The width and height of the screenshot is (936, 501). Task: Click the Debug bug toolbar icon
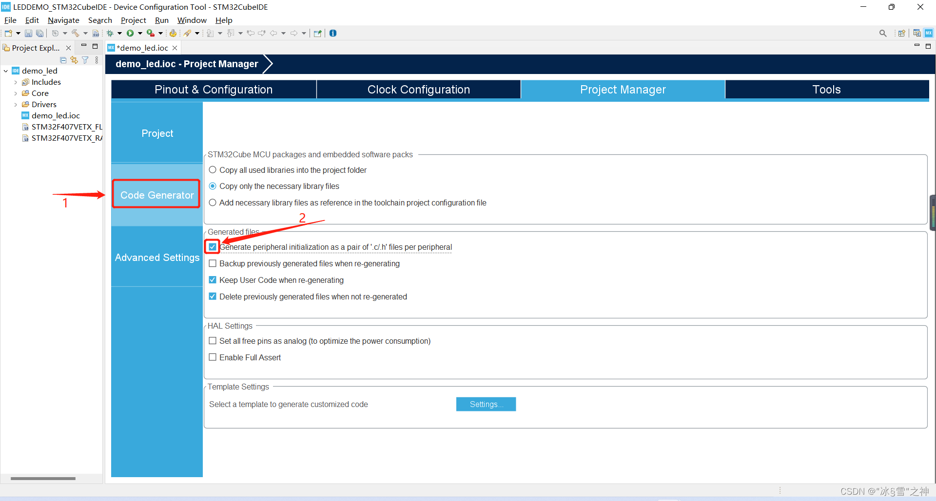(x=110, y=33)
